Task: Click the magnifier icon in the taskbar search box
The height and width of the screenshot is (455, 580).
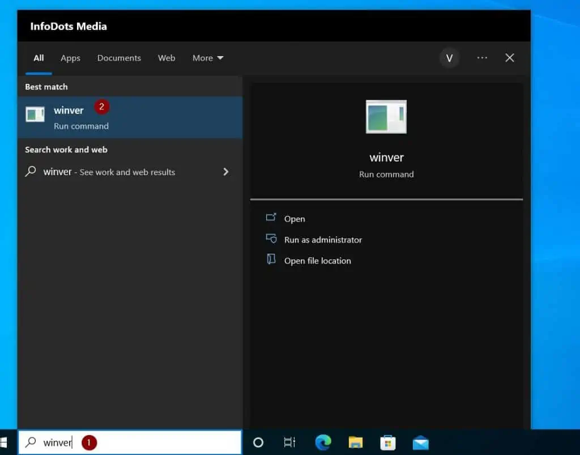Action: click(x=31, y=442)
